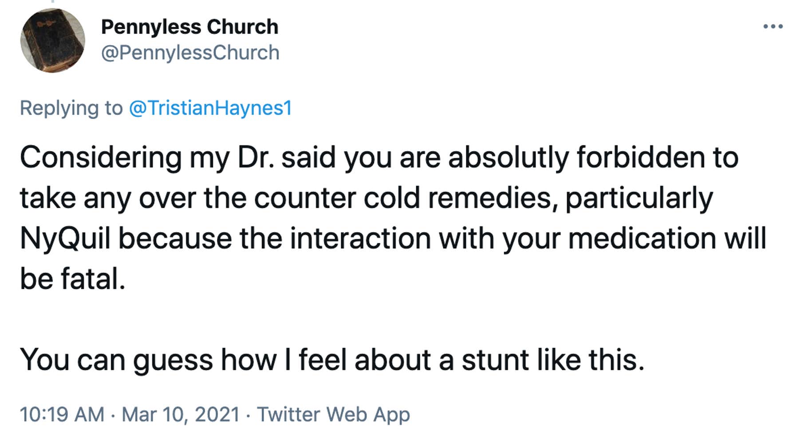Click the circular avatar showing the old book
Viewport: 805px width, 443px height.
[55, 39]
